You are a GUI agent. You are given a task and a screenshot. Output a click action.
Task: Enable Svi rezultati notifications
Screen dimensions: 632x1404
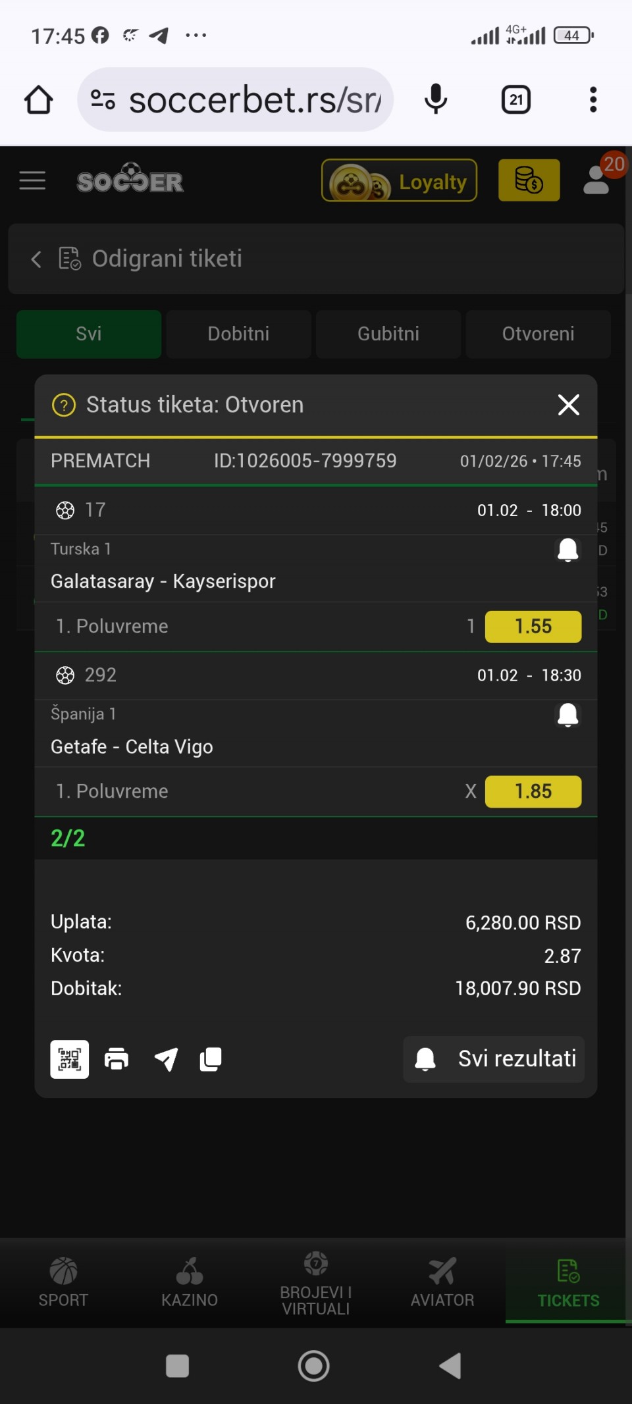pyautogui.click(x=494, y=1059)
